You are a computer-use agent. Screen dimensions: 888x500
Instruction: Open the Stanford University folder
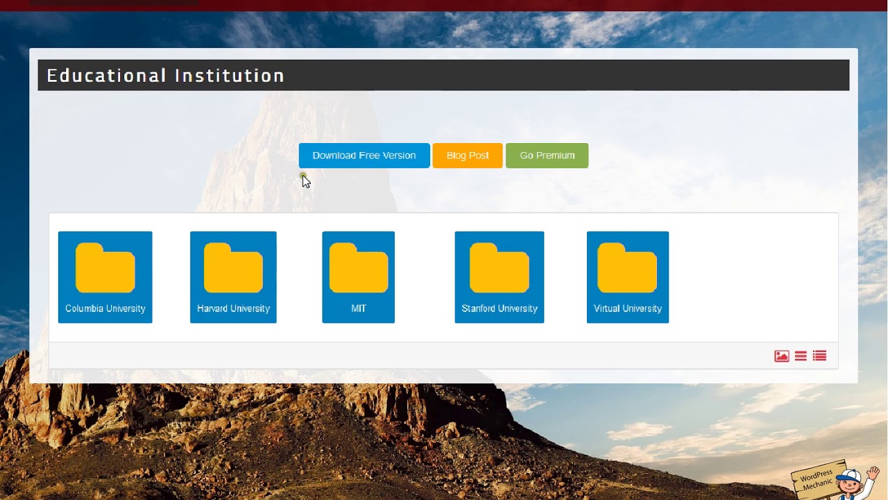(x=499, y=277)
